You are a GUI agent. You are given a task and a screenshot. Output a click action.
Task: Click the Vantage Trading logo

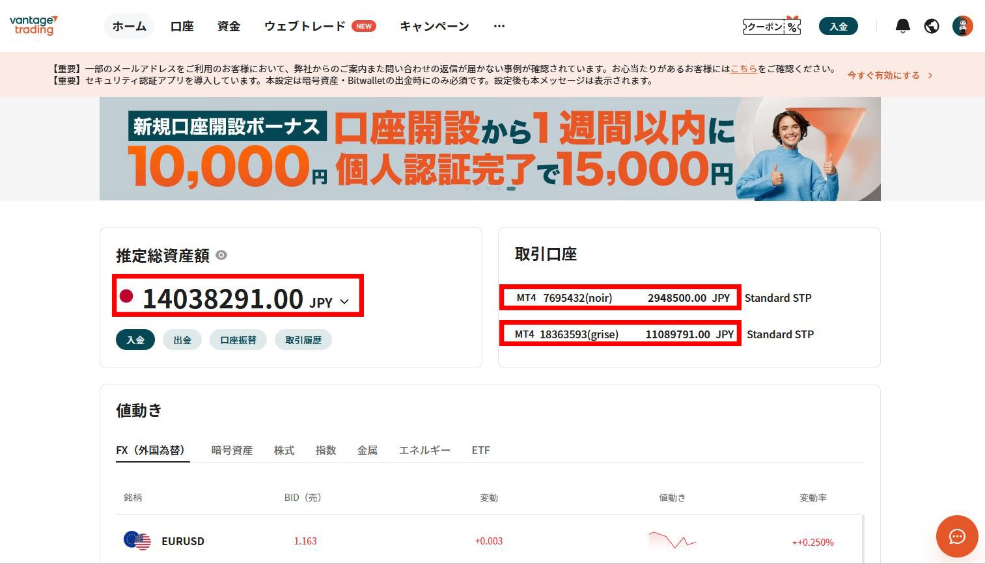(34, 25)
